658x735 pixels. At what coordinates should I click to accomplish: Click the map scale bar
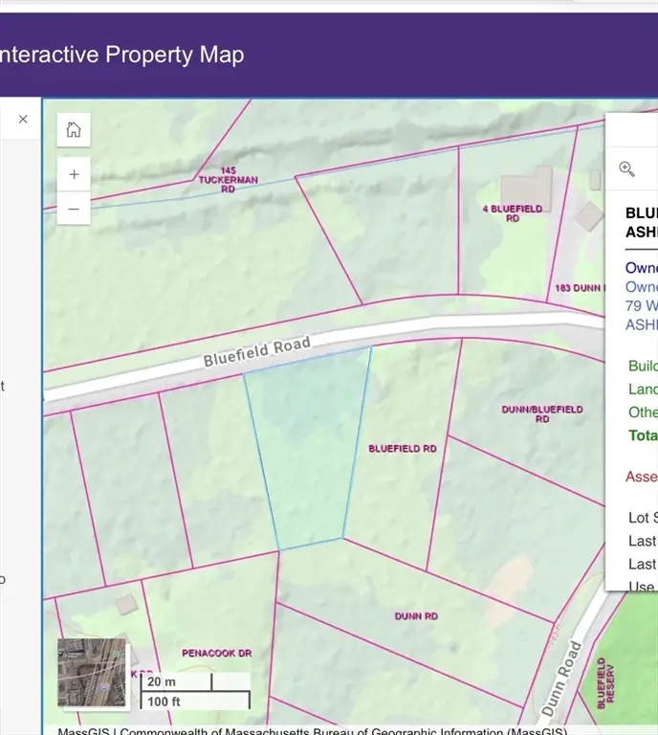[196, 692]
